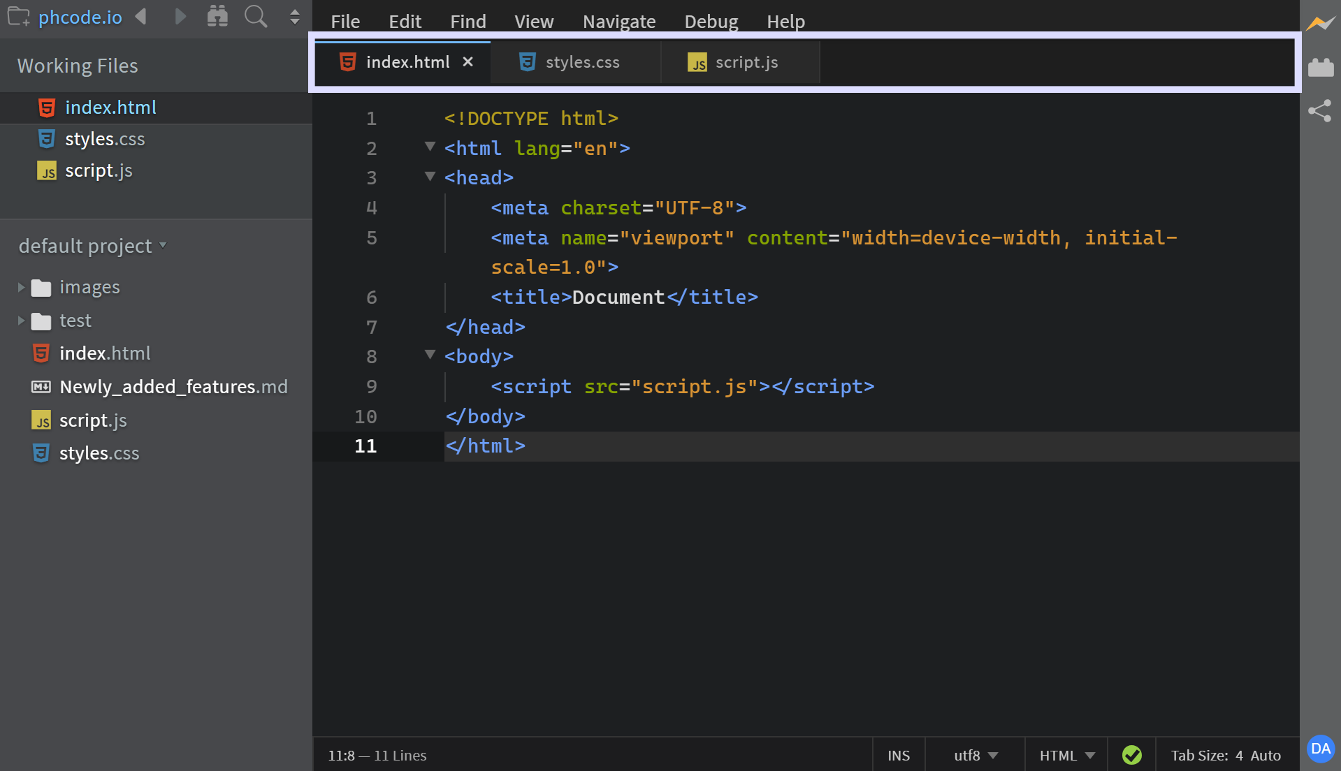
Task: Click the Live Preview lightning bolt icon
Action: coord(1320,24)
